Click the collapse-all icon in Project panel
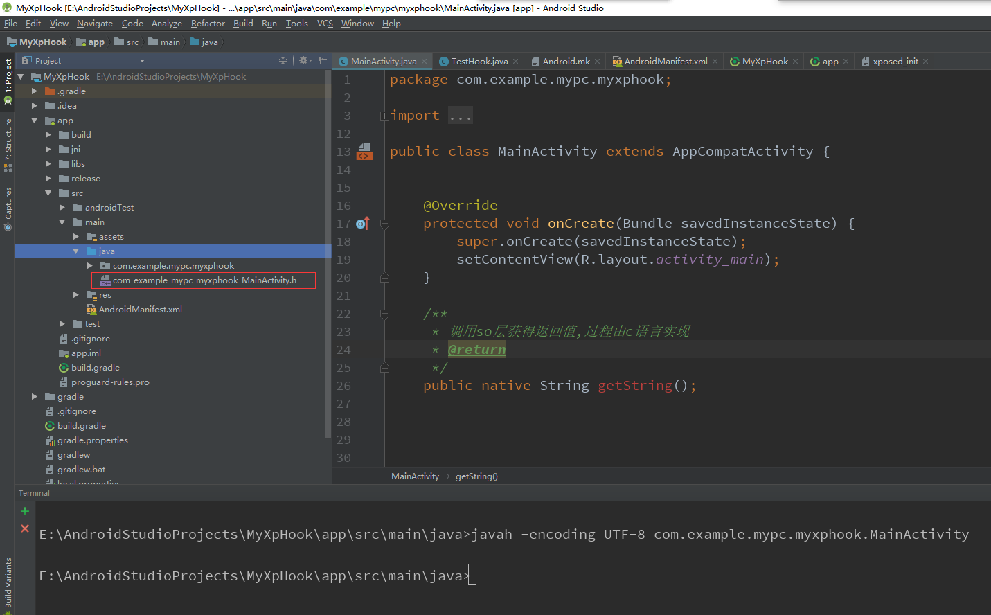 [x=283, y=61]
